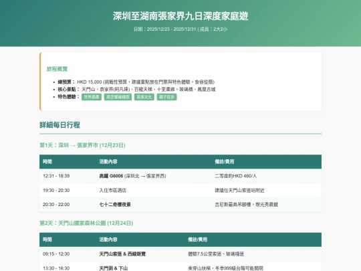The width and height of the screenshot is (361, 271).
Task: Click the page title 深圳至湖南張家界九日深度家庭遊
Action: pyautogui.click(x=180, y=16)
